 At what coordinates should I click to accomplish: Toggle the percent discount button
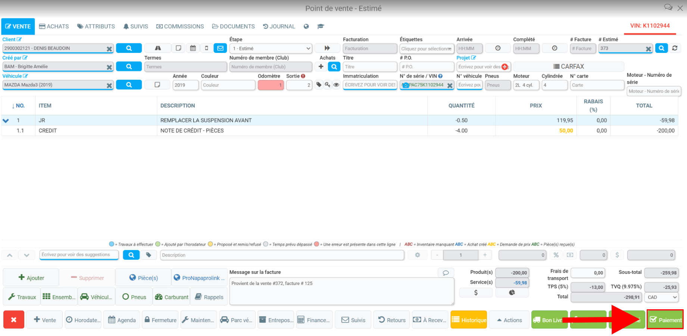pyautogui.click(x=556, y=255)
